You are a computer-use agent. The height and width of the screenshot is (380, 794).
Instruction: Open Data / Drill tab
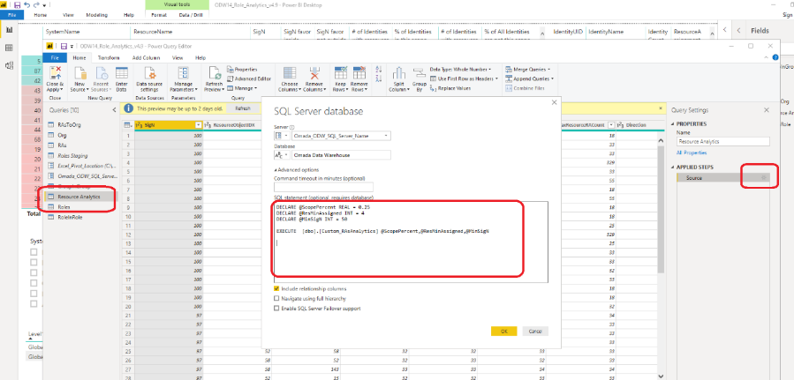pos(192,15)
